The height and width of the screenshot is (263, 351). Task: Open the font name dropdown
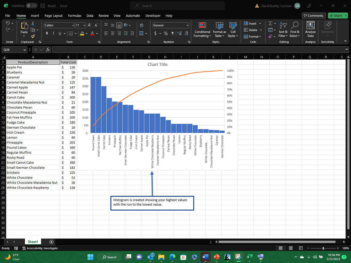coord(73,25)
